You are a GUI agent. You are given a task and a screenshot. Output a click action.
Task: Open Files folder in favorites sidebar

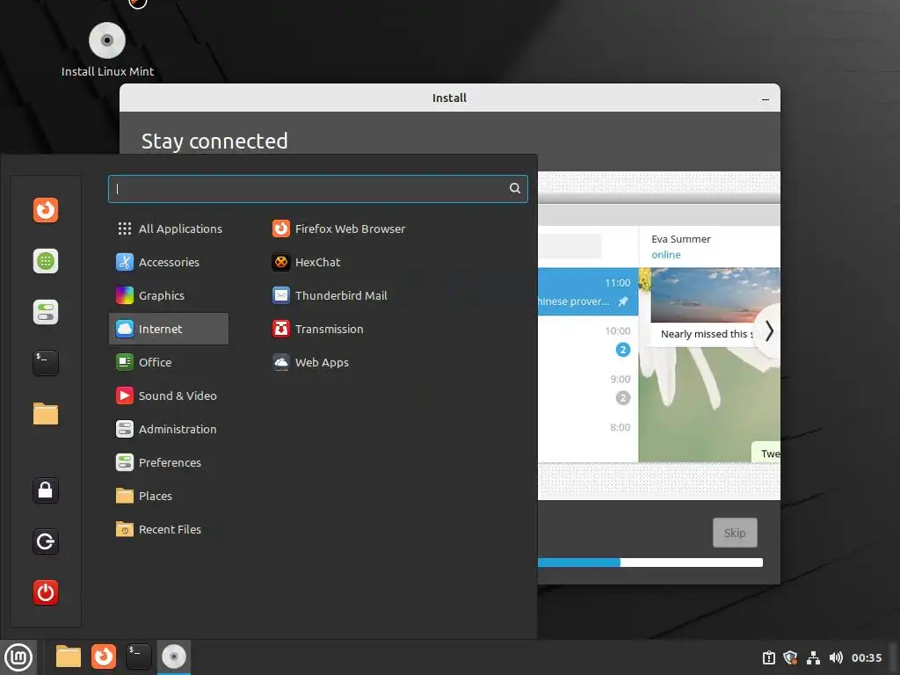tap(46, 414)
